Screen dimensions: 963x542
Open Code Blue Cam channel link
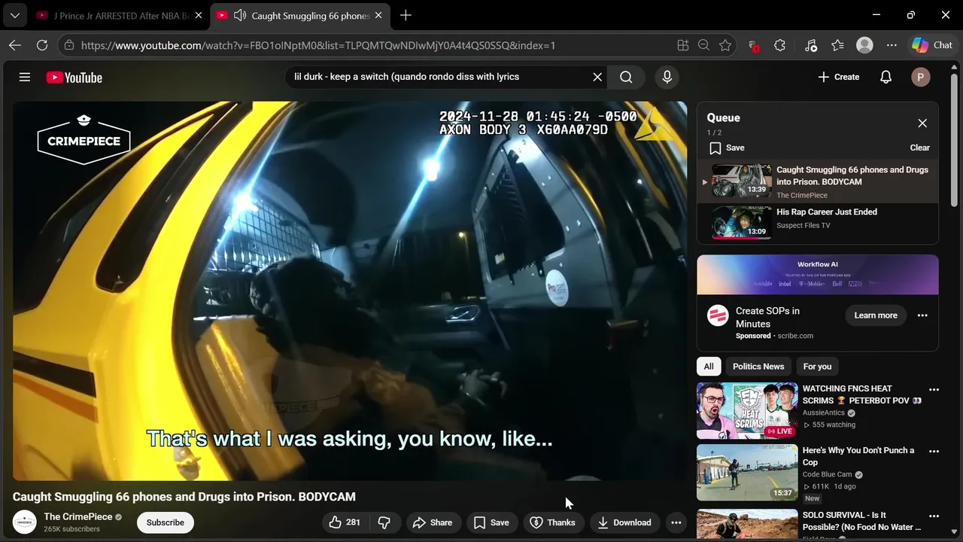coord(828,474)
